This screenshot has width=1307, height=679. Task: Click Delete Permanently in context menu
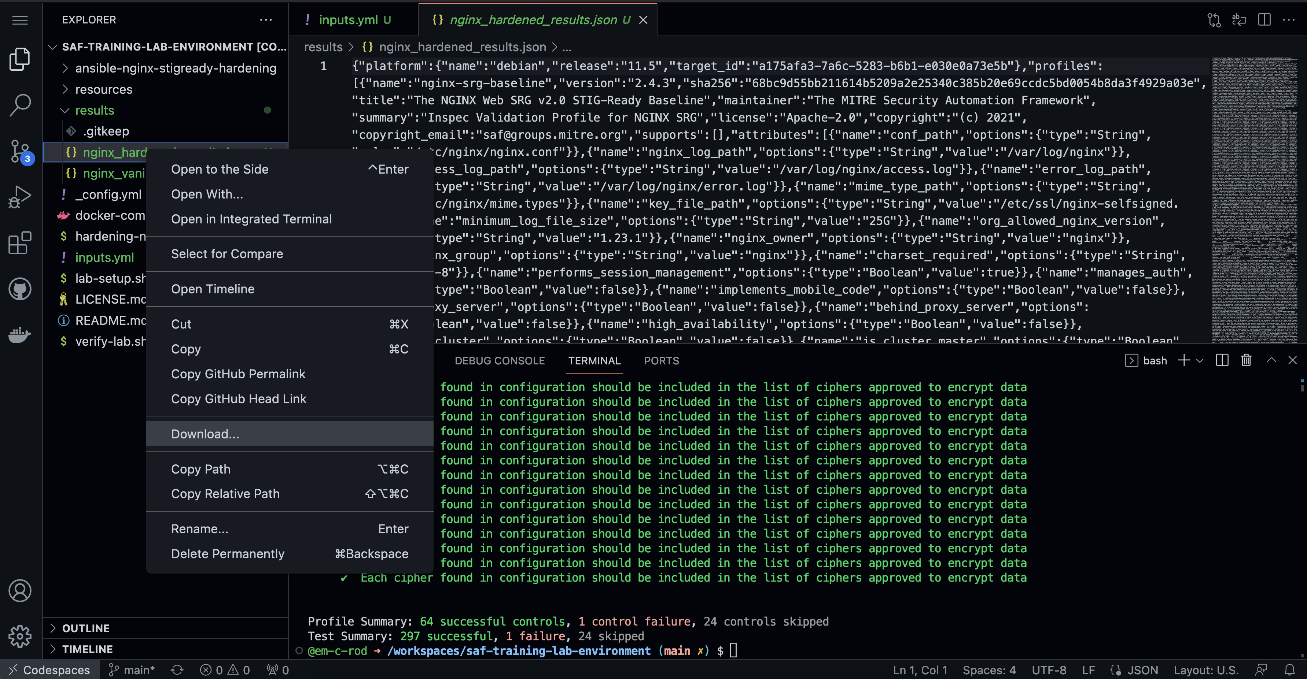[227, 553]
